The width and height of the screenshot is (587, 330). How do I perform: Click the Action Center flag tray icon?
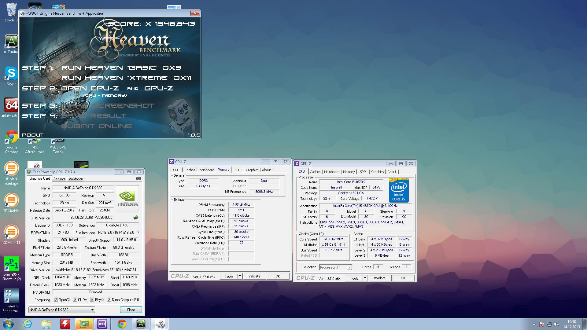(542, 324)
